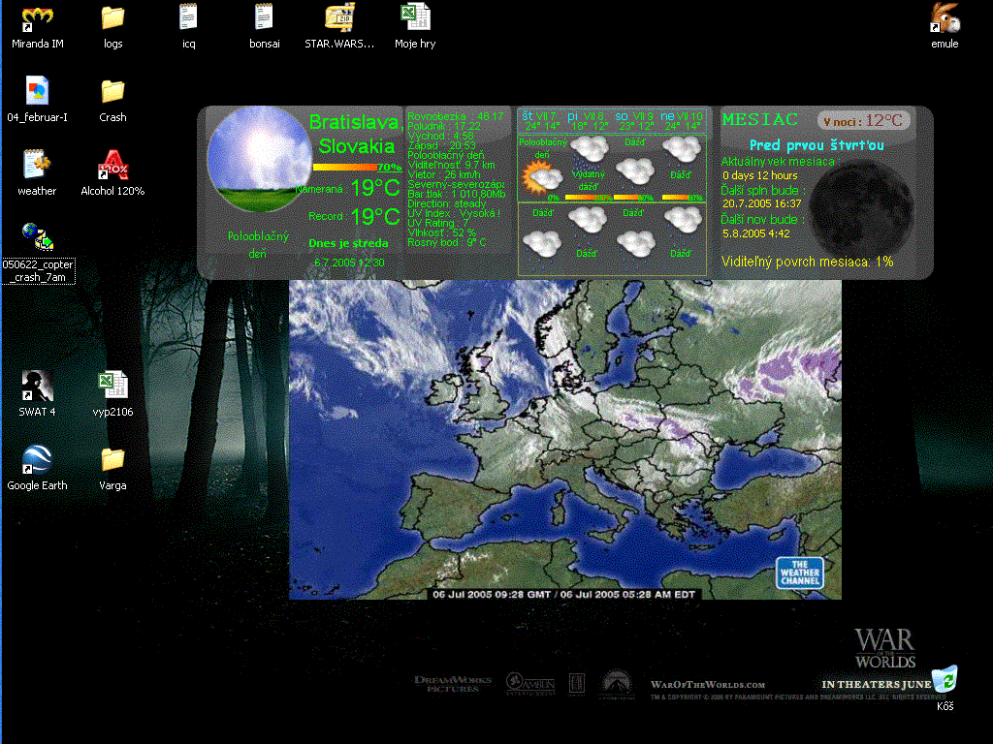Click the Bratislava city name
The height and width of the screenshot is (744, 993).
355,121
